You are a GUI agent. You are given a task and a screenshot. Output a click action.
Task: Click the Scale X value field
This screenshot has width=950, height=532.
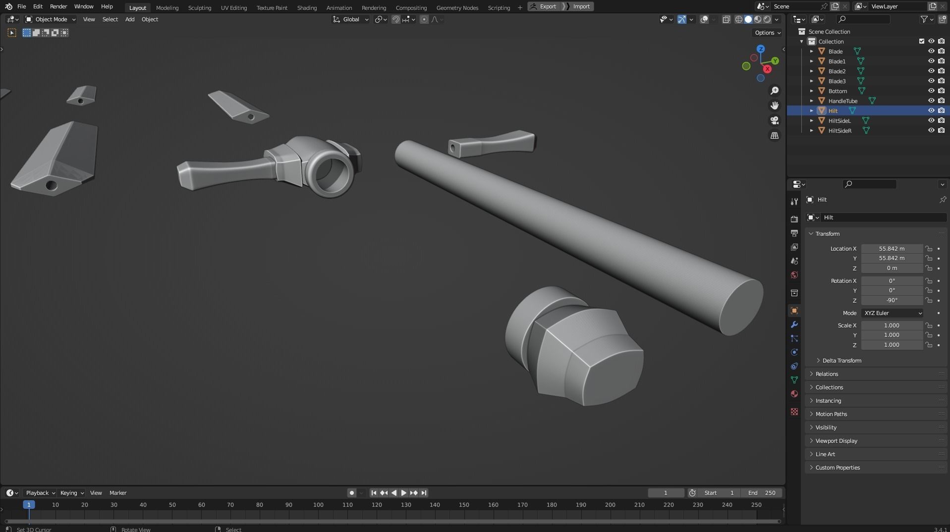tap(892, 325)
